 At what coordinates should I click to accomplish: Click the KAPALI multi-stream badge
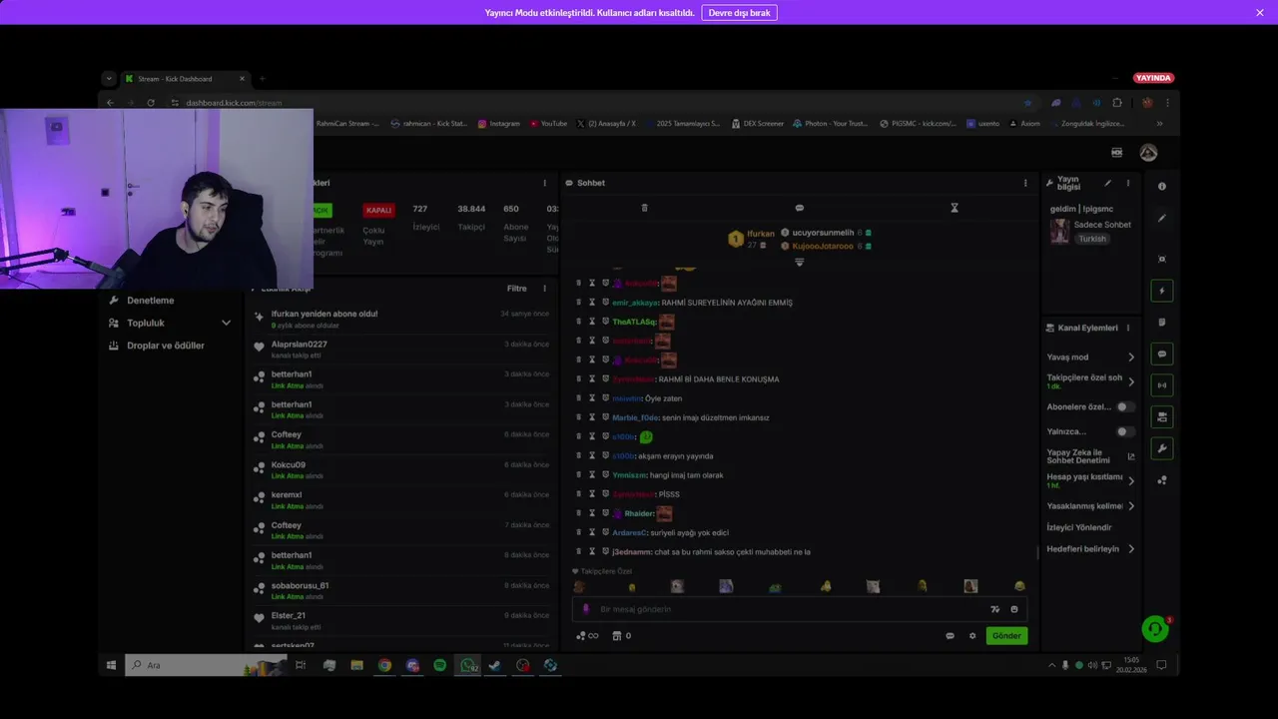pos(378,211)
